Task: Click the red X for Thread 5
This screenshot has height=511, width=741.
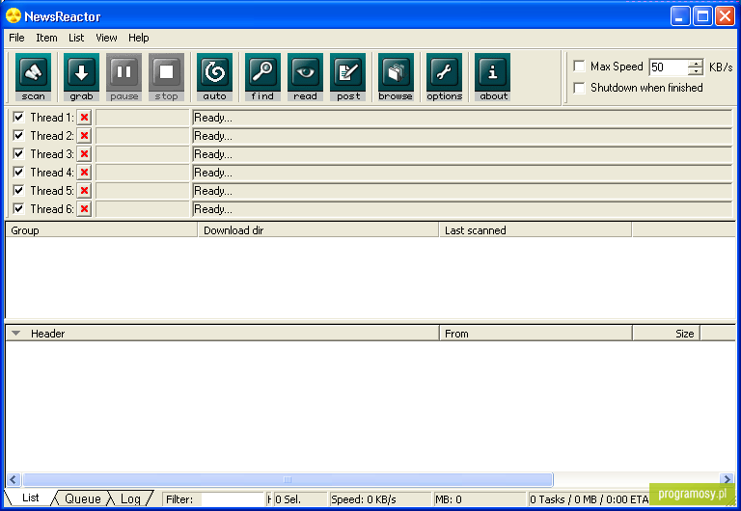Action: click(x=84, y=191)
